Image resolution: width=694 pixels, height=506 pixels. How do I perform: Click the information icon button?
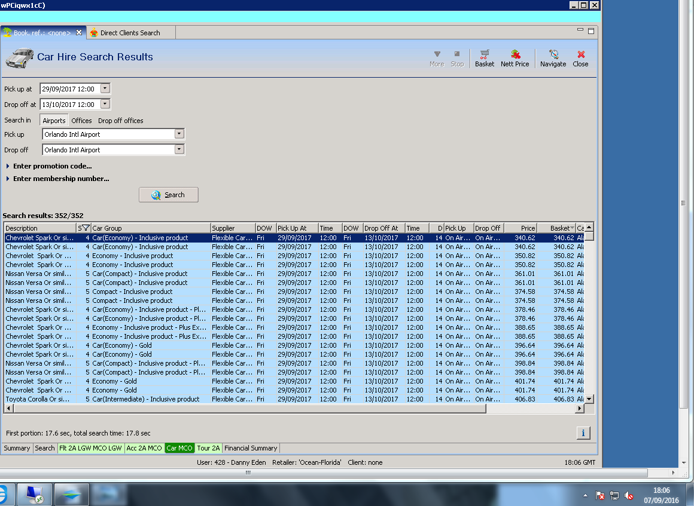pyautogui.click(x=583, y=433)
